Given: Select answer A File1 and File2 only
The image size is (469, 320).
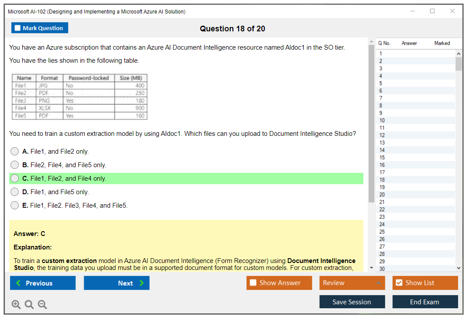Looking at the screenshot, I should click(15, 152).
